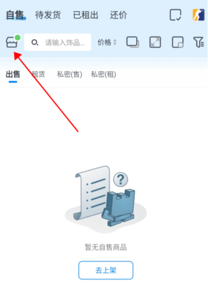Open the 私密(租) sub-tab

pos(103,75)
